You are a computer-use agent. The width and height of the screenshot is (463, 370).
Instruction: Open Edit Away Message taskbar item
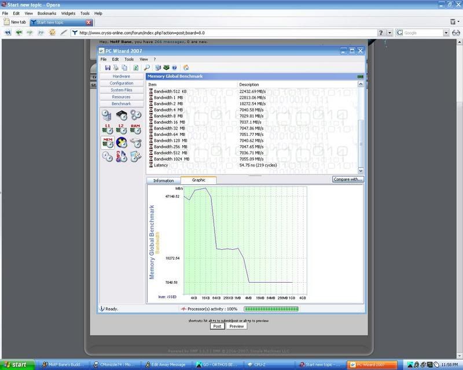[x=167, y=365]
